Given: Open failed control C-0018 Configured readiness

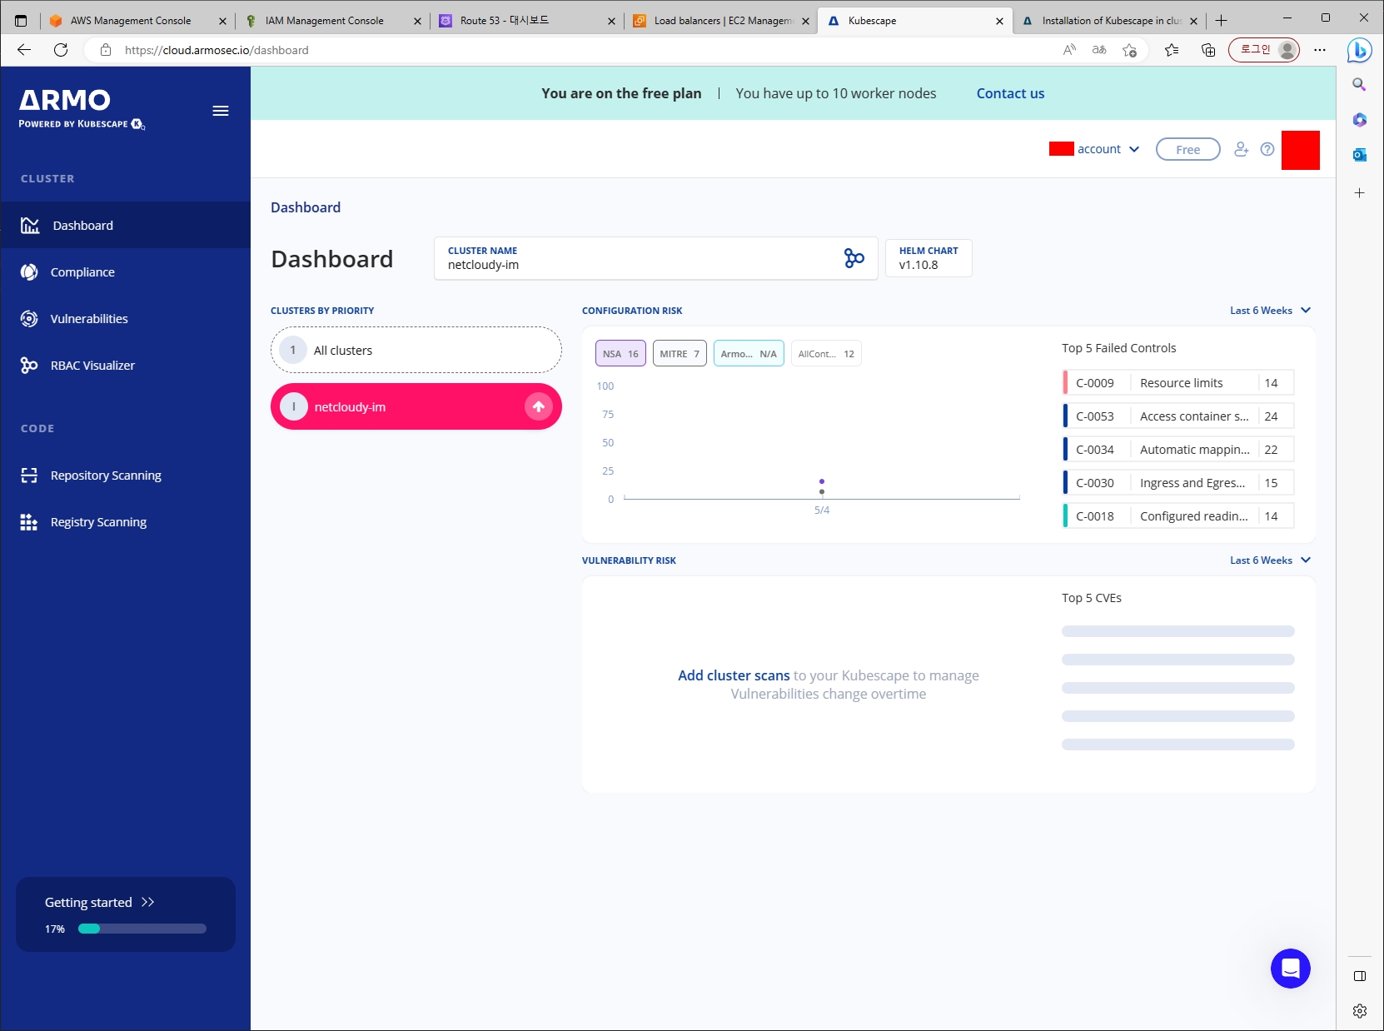Looking at the screenshot, I should tap(1178, 516).
